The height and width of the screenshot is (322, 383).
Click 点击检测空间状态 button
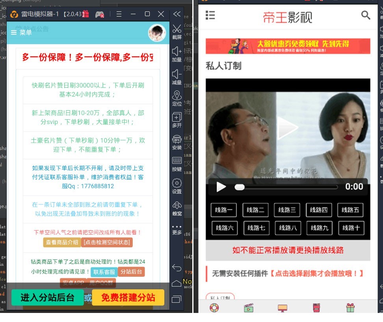107,242
